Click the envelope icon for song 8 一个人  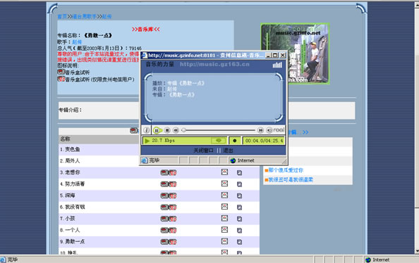(x=224, y=230)
